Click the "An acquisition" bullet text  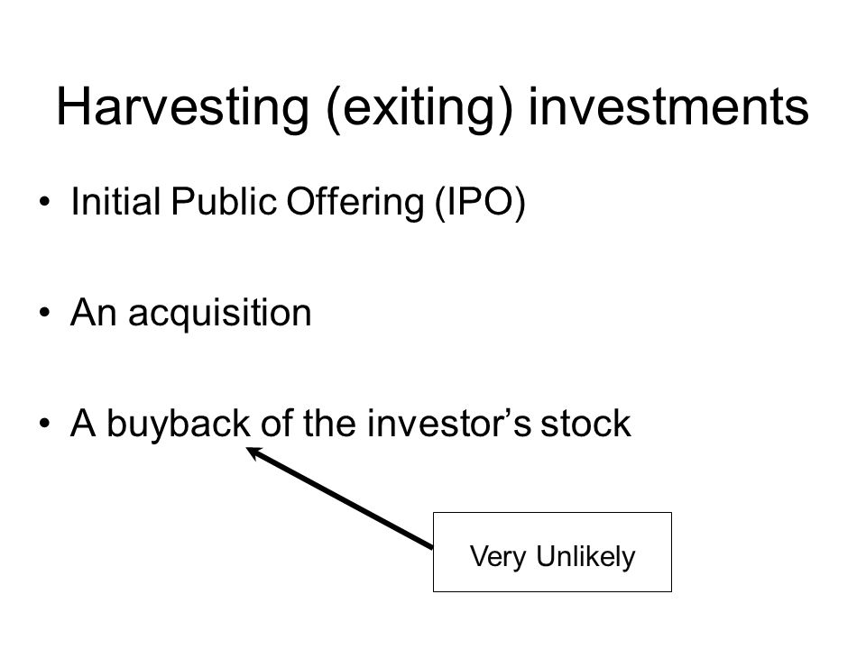point(191,314)
